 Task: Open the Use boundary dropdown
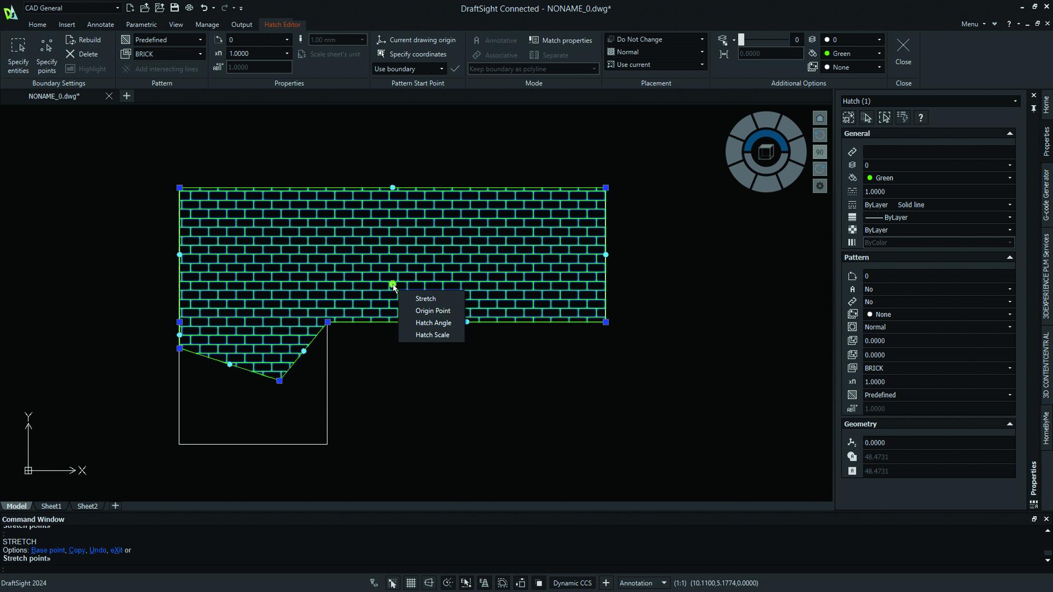[409, 69]
